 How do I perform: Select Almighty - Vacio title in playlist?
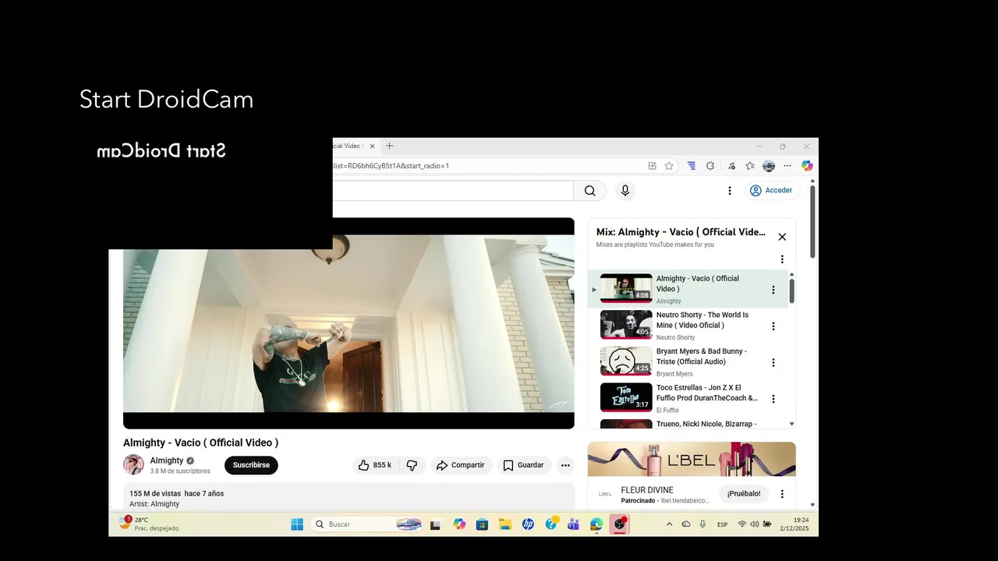click(698, 284)
